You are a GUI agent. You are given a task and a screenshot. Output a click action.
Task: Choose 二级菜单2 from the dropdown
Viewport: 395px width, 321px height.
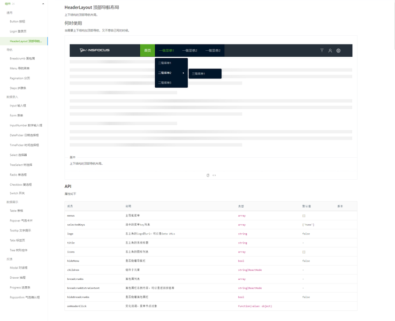tap(171, 73)
